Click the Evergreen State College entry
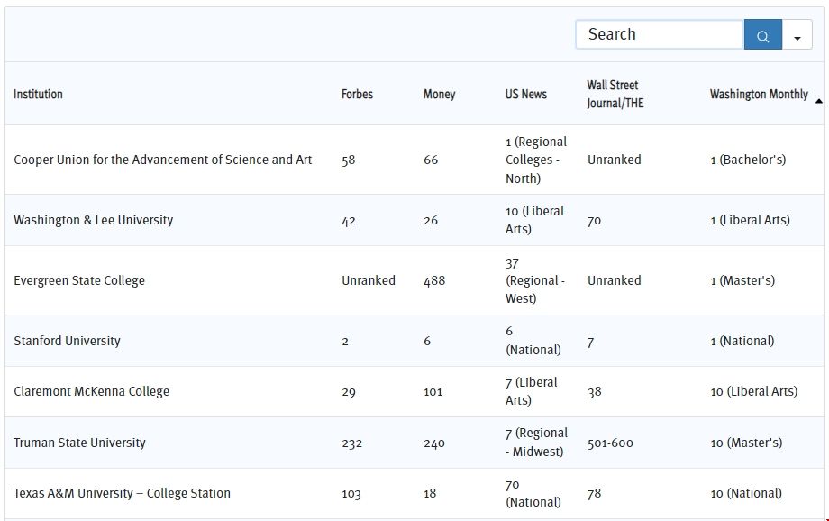The width and height of the screenshot is (829, 521). click(79, 280)
